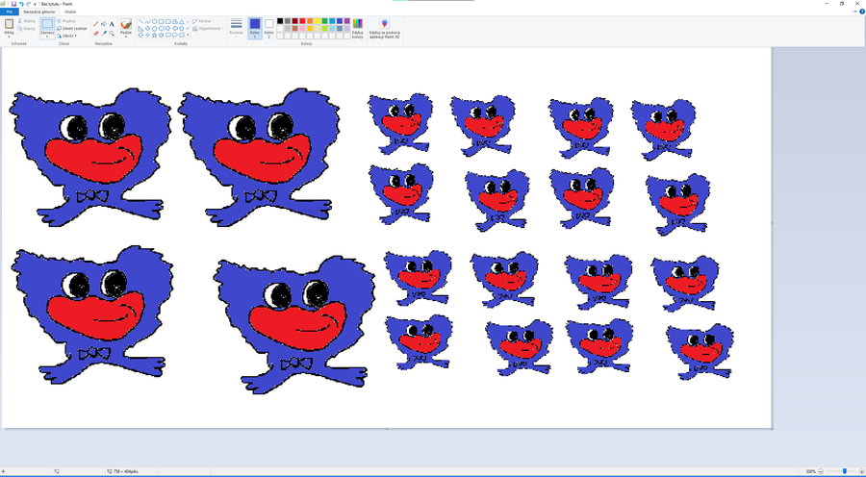Pick the diamond shape in Kształty gallery
This screenshot has height=477, width=866.
pos(147,28)
